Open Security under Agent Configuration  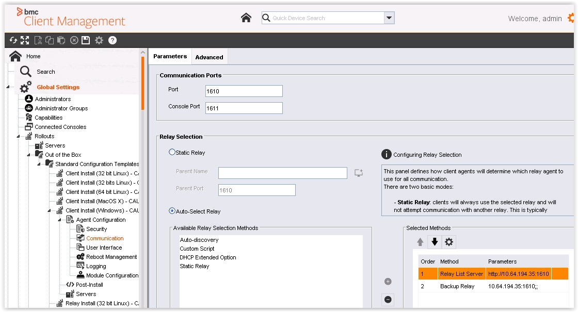click(96, 229)
